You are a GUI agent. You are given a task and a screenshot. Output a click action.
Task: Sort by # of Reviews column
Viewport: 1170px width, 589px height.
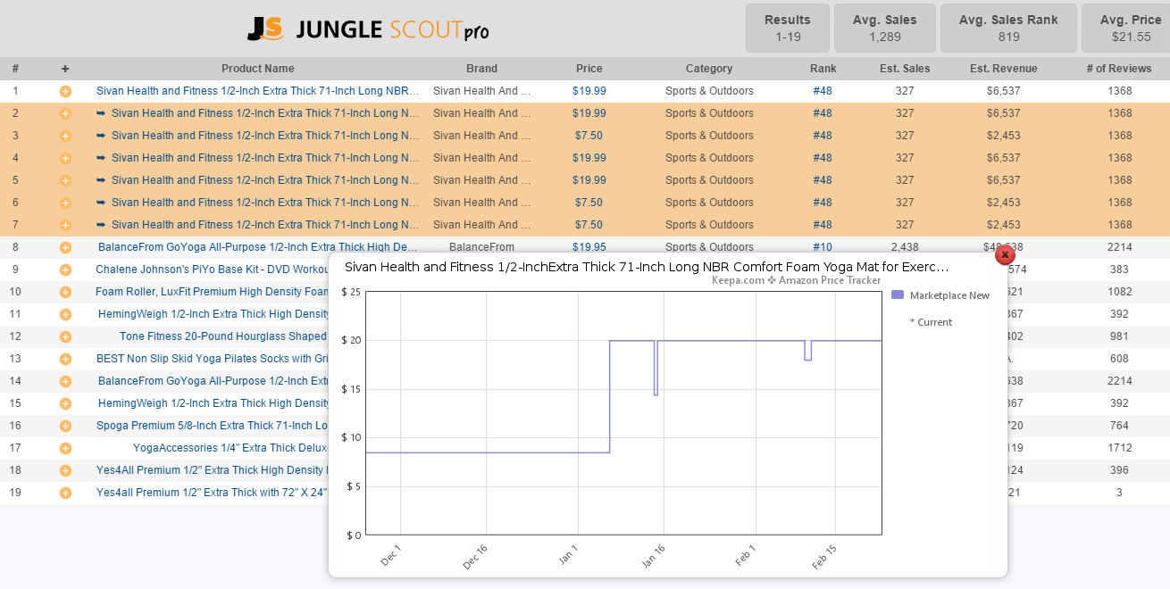point(1118,69)
